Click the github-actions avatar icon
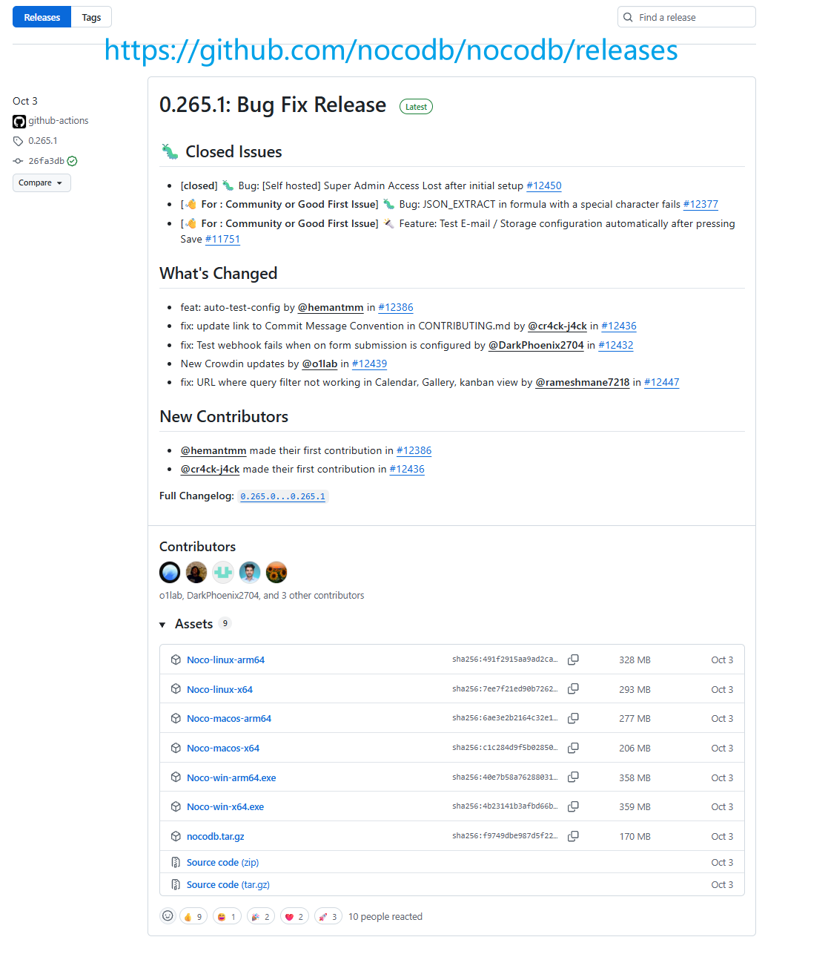 19,121
